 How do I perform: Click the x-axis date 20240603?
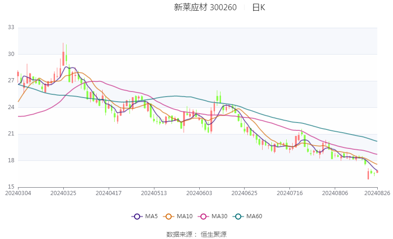[199, 193]
